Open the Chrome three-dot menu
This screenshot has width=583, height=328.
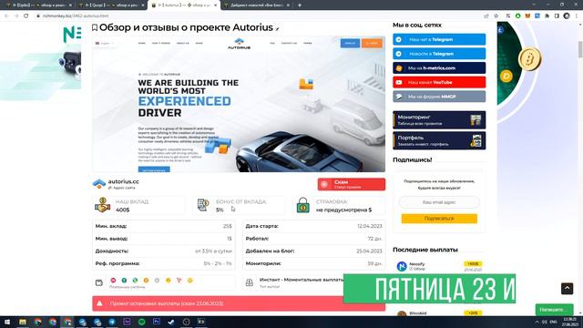(x=577, y=16)
